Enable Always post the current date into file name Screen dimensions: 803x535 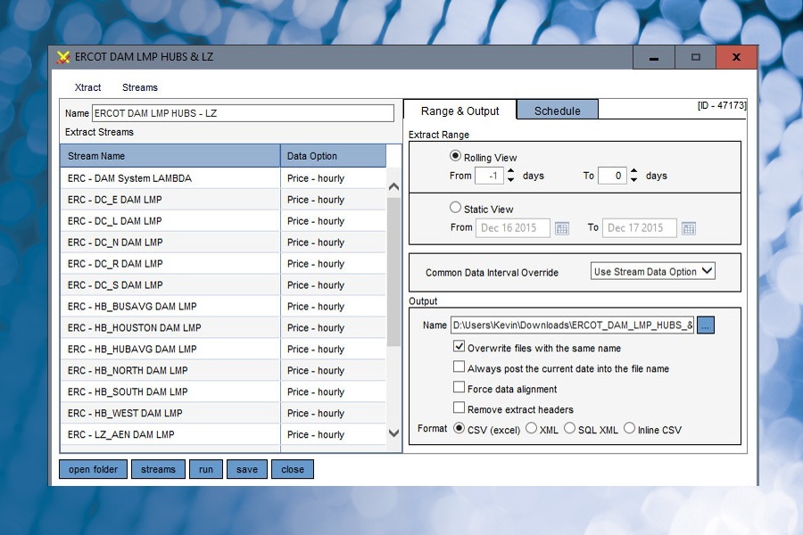click(459, 367)
